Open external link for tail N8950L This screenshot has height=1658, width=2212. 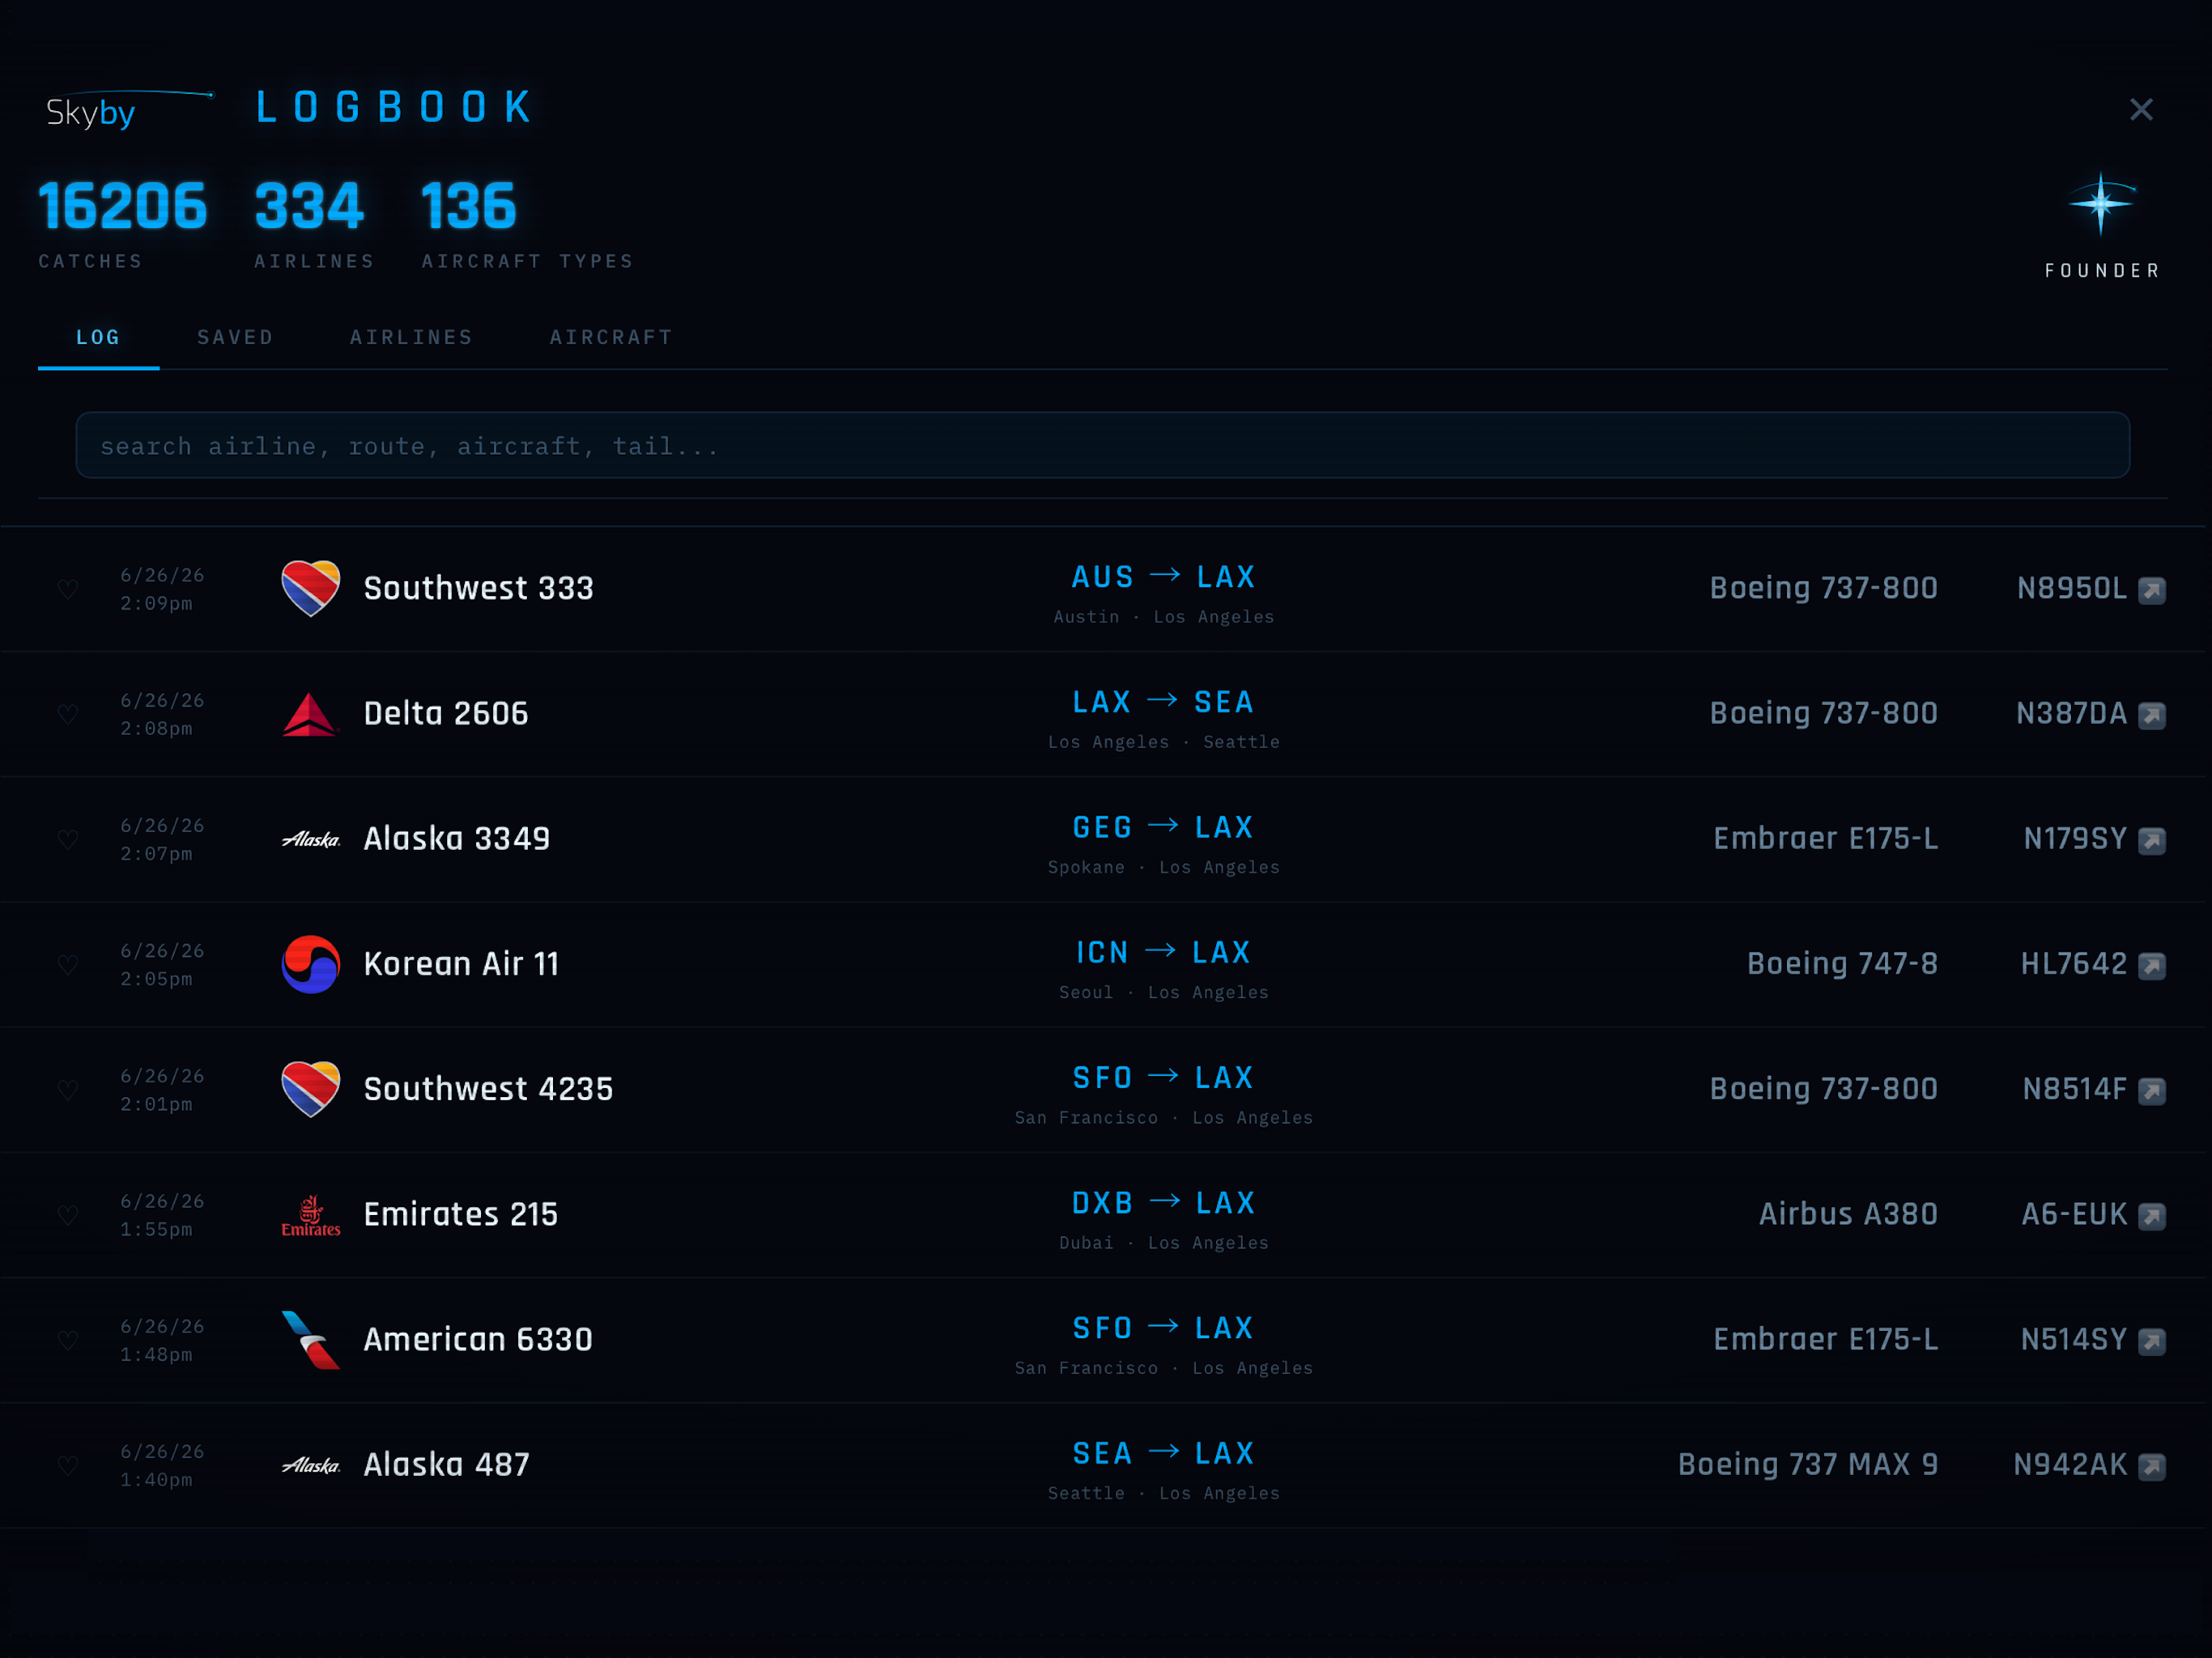tap(2151, 590)
